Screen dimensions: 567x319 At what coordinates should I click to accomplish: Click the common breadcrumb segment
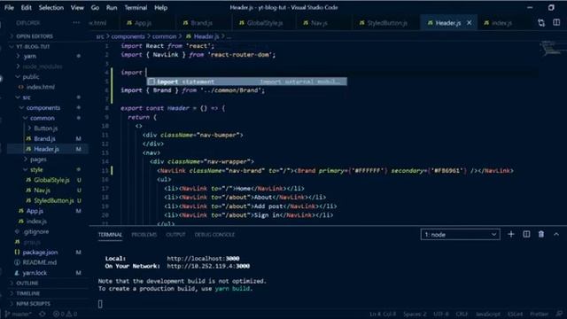[x=164, y=36]
